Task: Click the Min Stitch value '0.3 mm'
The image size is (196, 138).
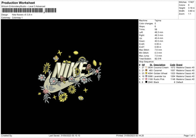Action: 158,53
